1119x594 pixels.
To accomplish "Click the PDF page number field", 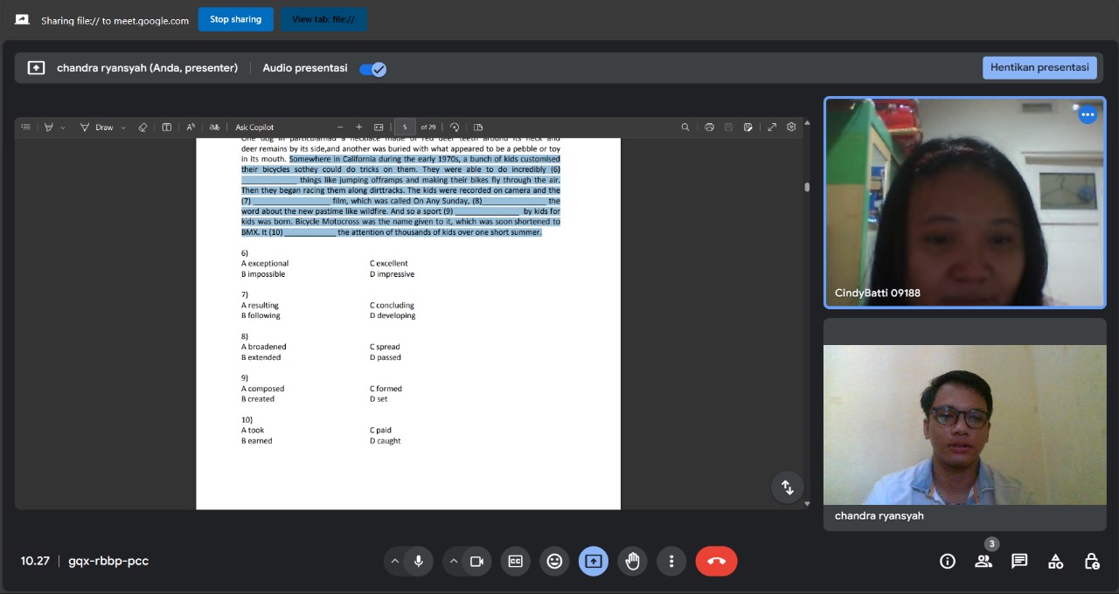I will coord(404,127).
